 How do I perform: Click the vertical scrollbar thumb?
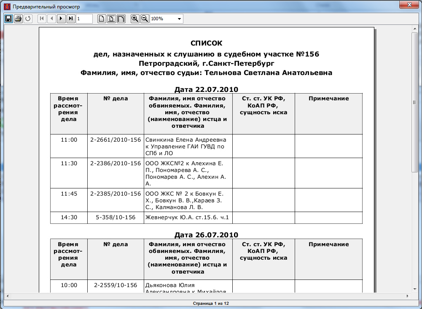(x=415, y=102)
